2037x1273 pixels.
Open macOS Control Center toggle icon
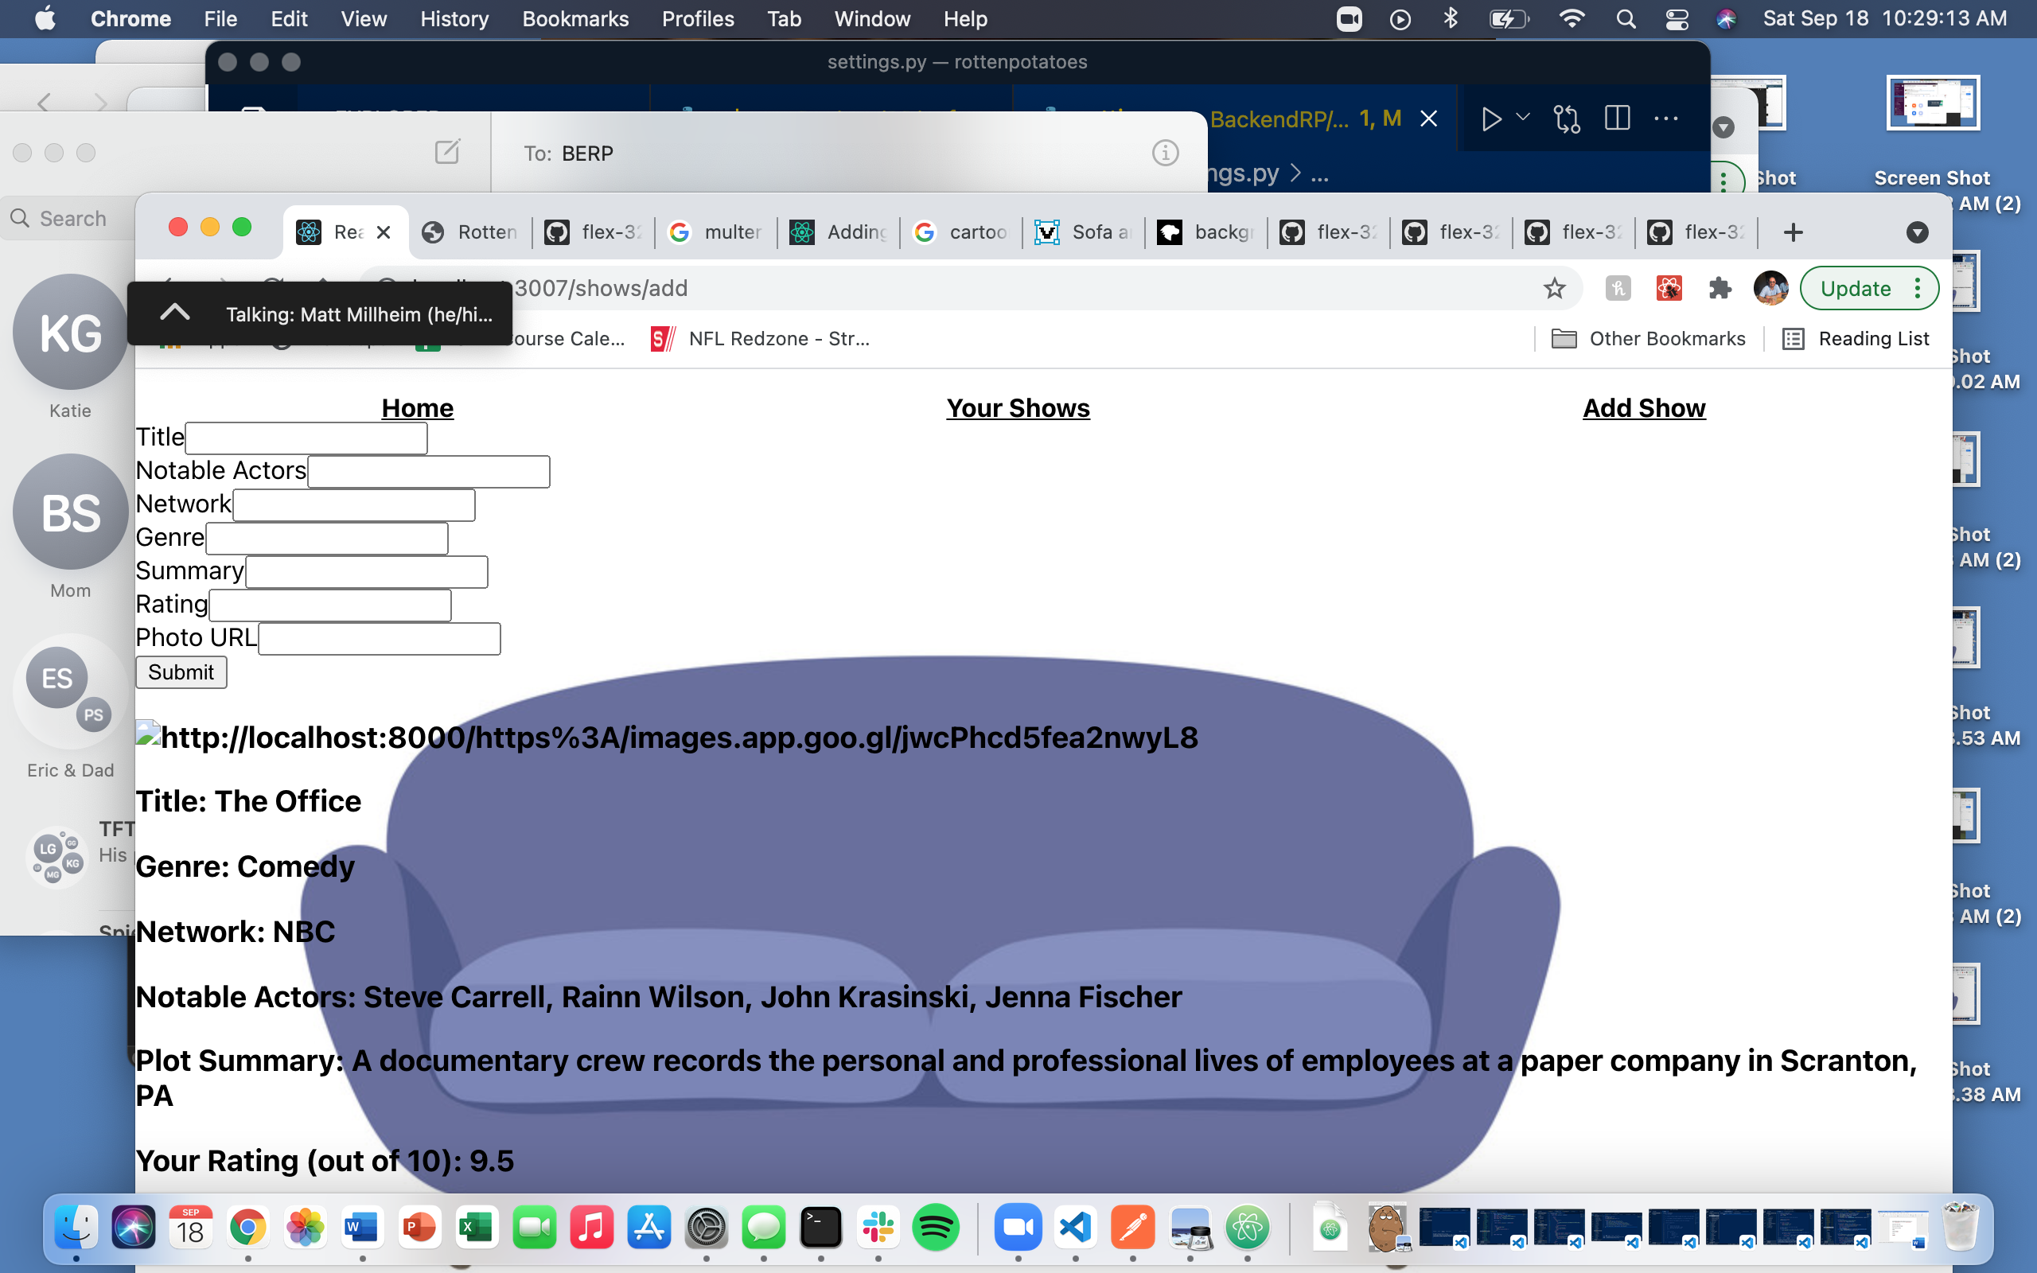pyautogui.click(x=1677, y=18)
